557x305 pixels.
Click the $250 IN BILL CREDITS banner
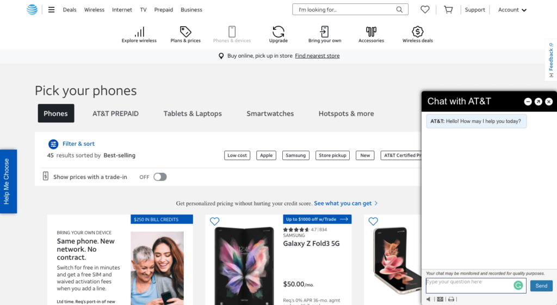click(x=162, y=220)
